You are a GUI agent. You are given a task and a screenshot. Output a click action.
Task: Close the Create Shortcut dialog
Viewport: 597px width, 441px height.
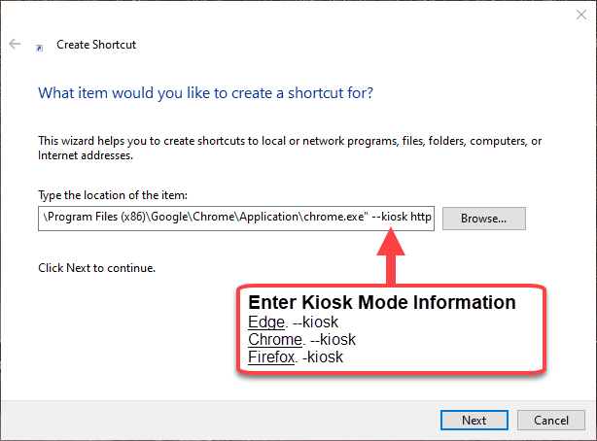pyautogui.click(x=581, y=15)
